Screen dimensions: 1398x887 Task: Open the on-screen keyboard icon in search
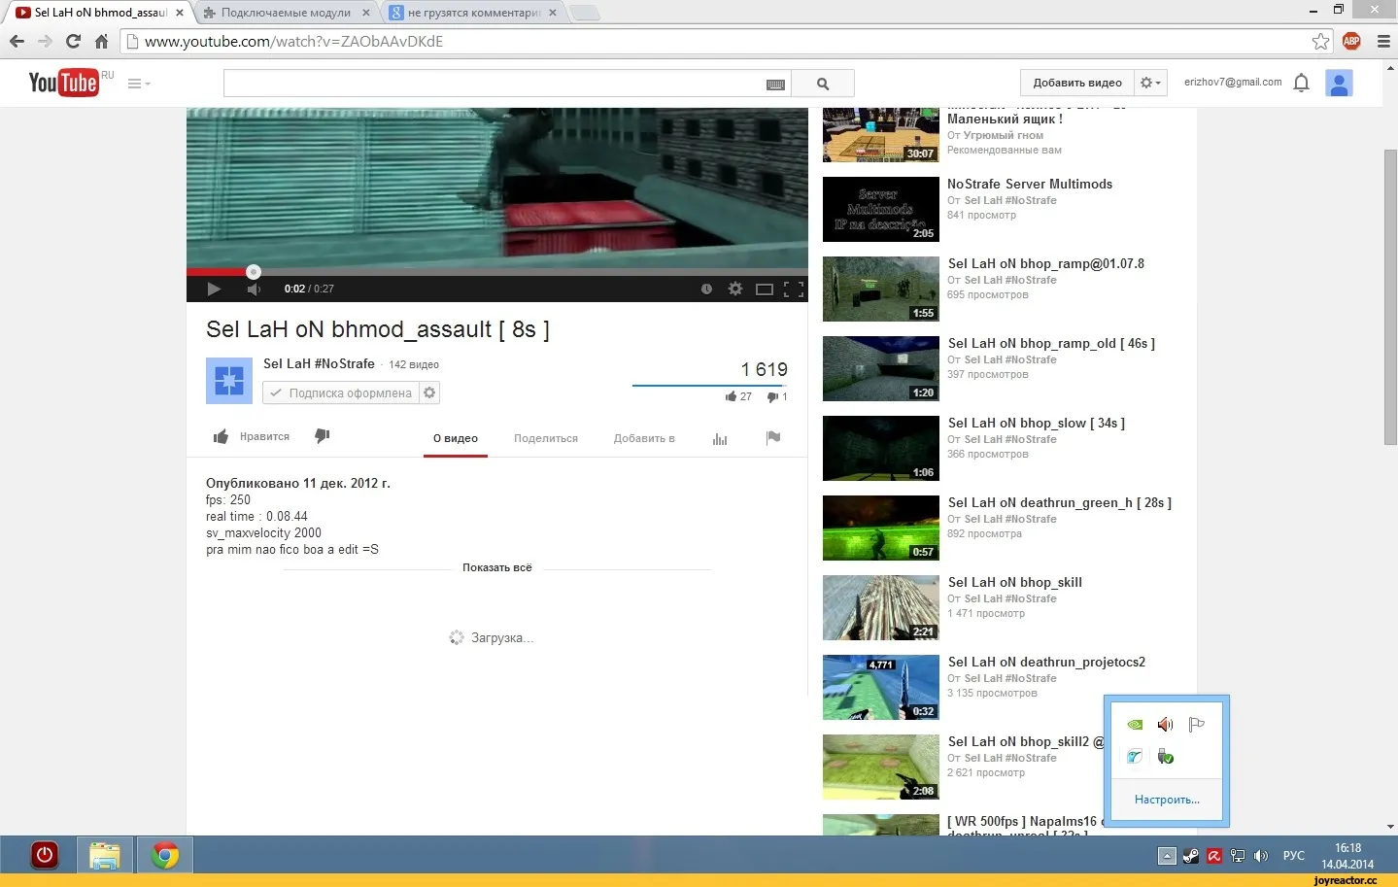[x=775, y=85]
